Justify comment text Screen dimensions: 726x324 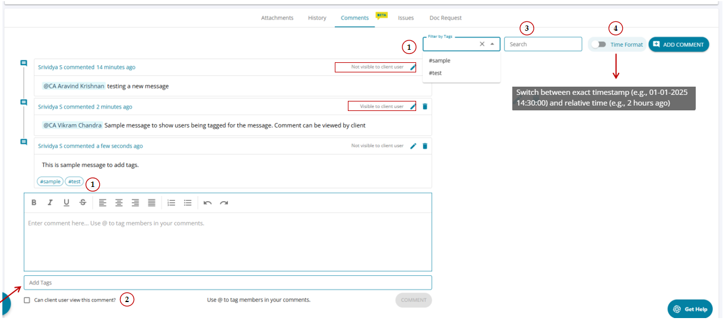click(151, 203)
